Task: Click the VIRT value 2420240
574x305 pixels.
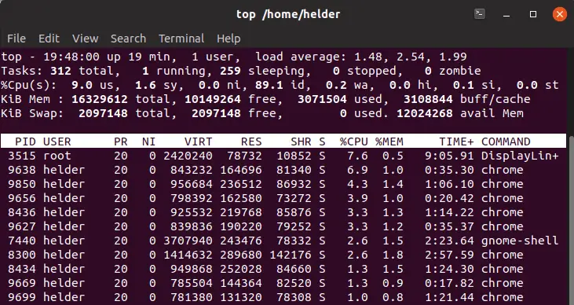Action: tap(188, 156)
